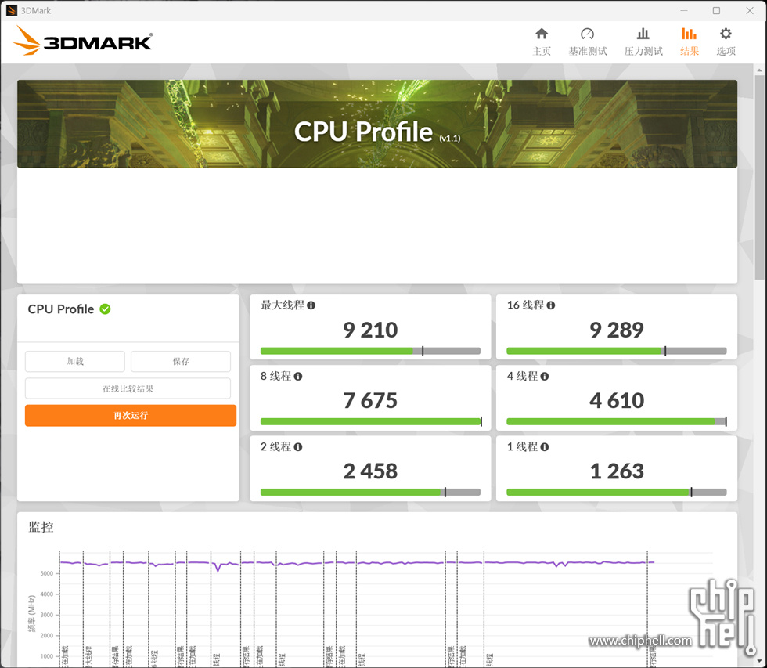Click the 2 线程 score progress bar
This screenshot has width=767, height=668.
pos(370,493)
